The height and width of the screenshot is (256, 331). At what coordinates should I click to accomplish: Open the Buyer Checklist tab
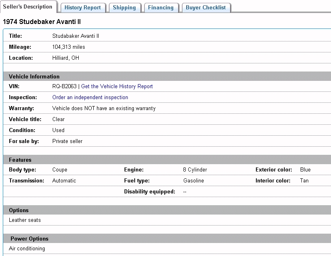point(206,7)
